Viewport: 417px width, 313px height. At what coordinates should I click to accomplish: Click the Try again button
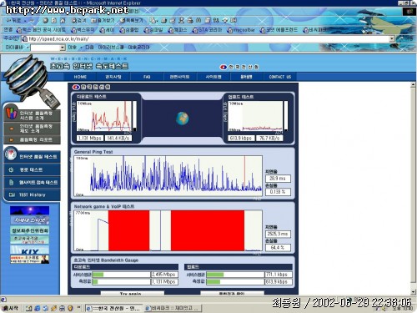click(x=133, y=293)
